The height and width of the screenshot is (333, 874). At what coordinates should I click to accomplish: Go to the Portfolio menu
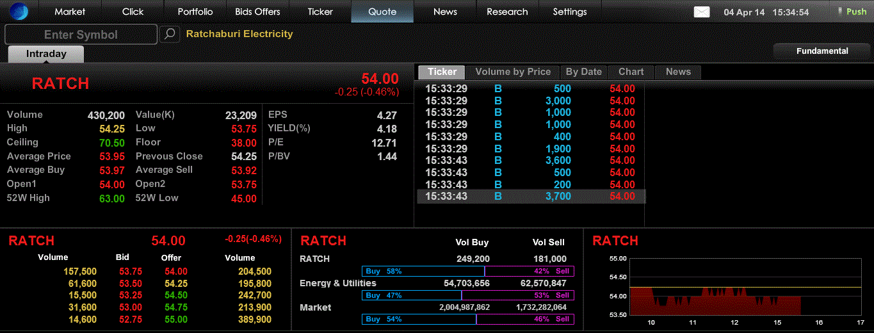[x=195, y=12]
